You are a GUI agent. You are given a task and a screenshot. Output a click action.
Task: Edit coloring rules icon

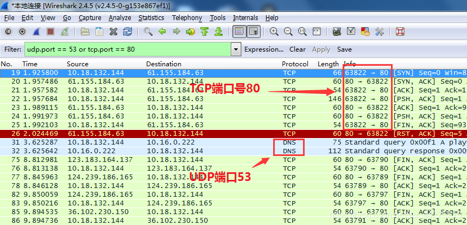click(x=365, y=32)
